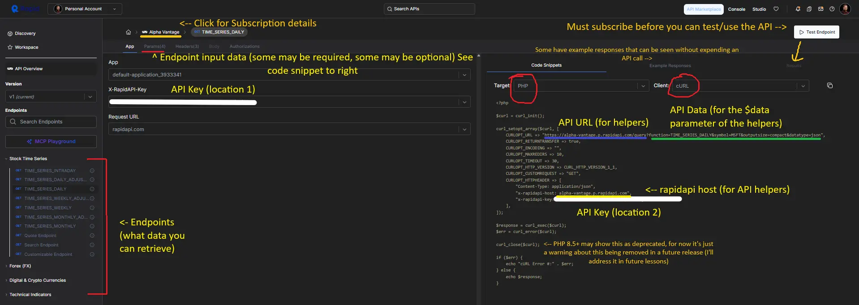Show info for TIME_SERIES_MONTHLY_AD endpoint
Viewport: 859px width, 305px height.
(92, 217)
